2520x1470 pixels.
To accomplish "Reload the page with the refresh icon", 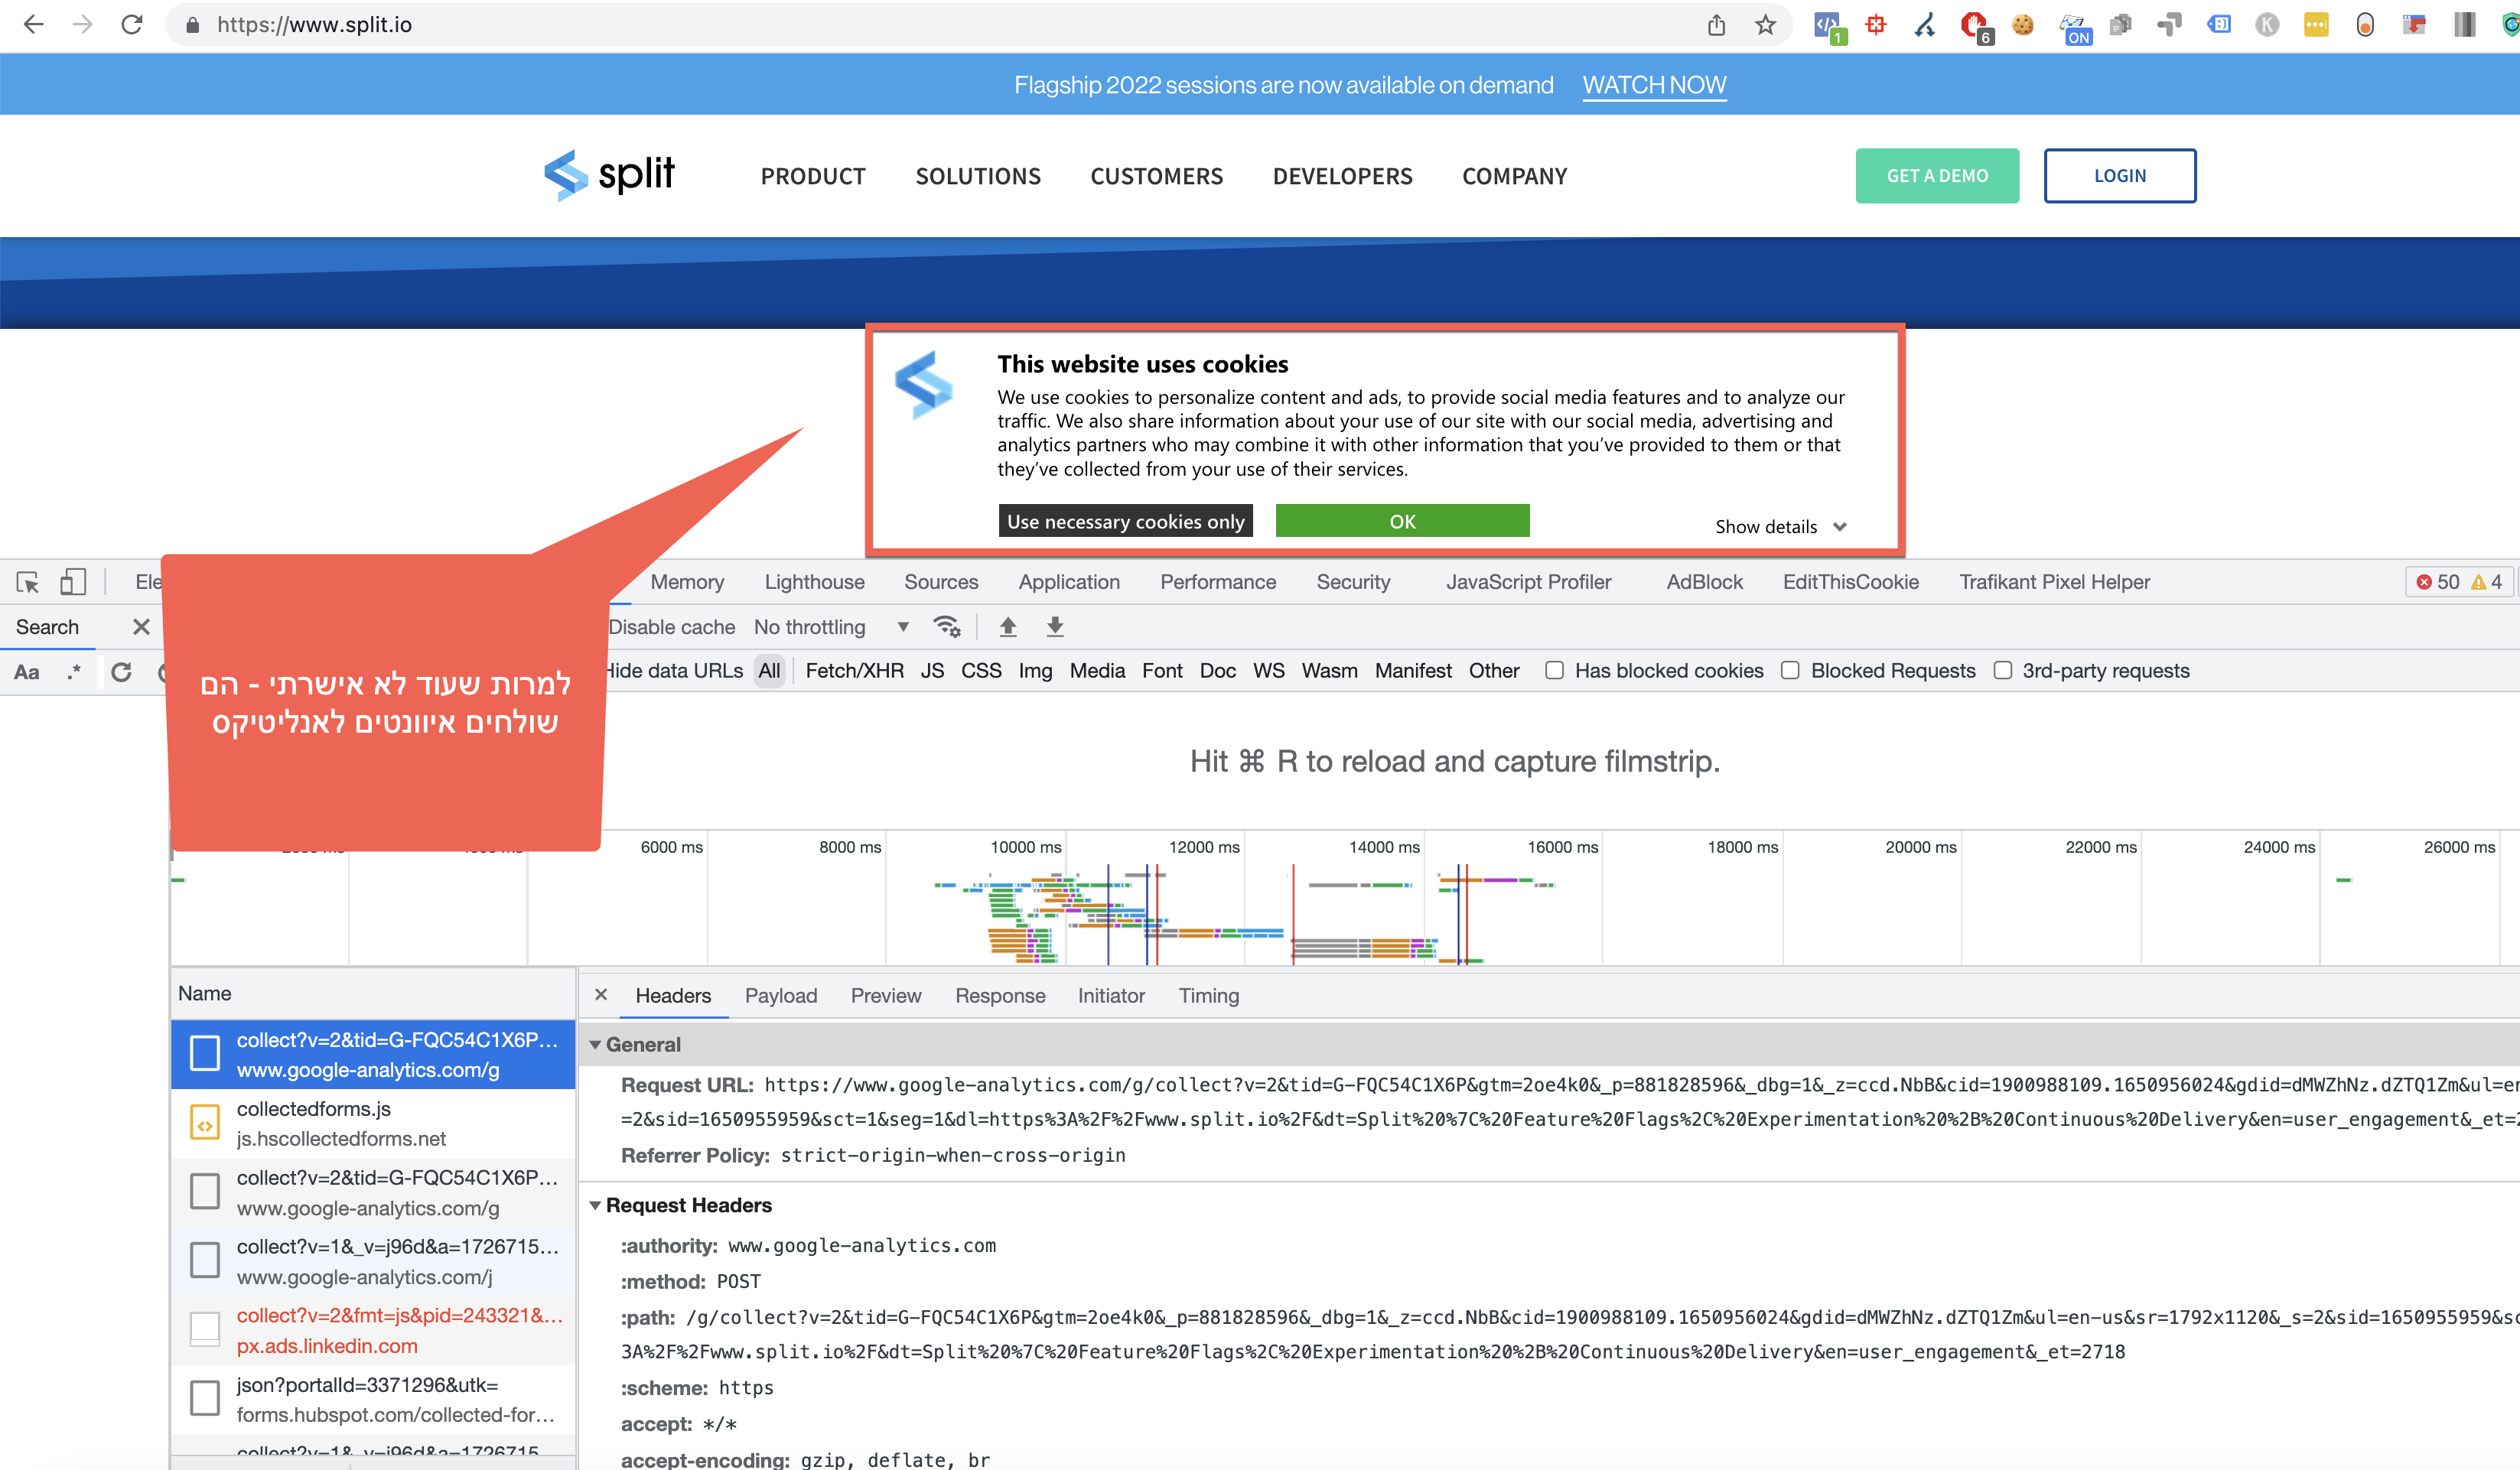I will (x=132, y=24).
